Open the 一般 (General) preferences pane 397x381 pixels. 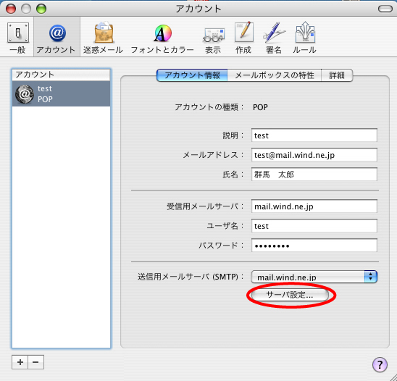tap(17, 38)
